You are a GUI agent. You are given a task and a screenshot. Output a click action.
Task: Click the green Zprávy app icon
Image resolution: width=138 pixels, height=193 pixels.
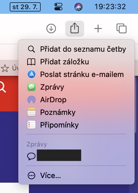pyautogui.click(x=31, y=87)
